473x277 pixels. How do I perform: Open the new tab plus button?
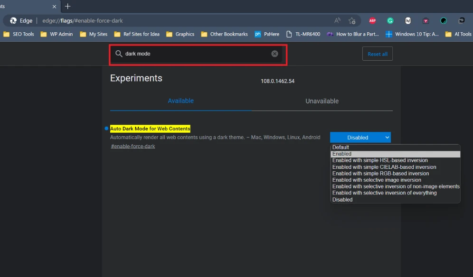click(67, 6)
